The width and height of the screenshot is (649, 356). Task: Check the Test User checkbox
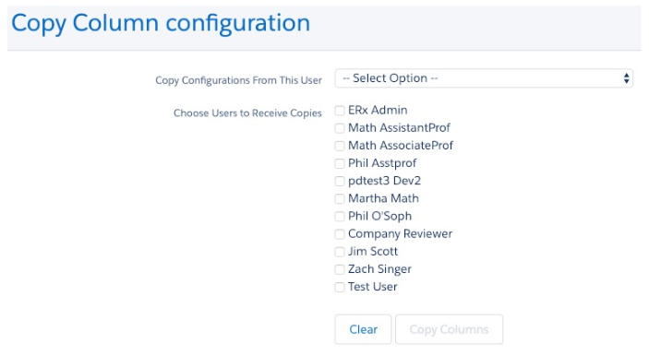340,288
